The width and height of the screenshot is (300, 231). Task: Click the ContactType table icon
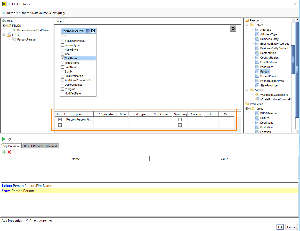tap(257, 53)
